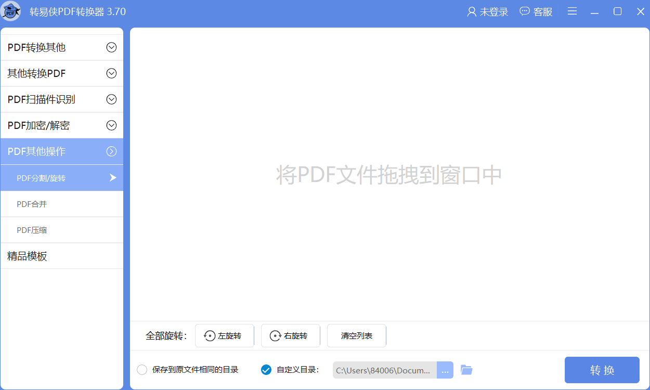Expand PDF扫描件识别 chevron

click(111, 99)
